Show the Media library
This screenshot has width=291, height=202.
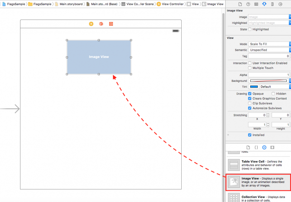point(273,147)
